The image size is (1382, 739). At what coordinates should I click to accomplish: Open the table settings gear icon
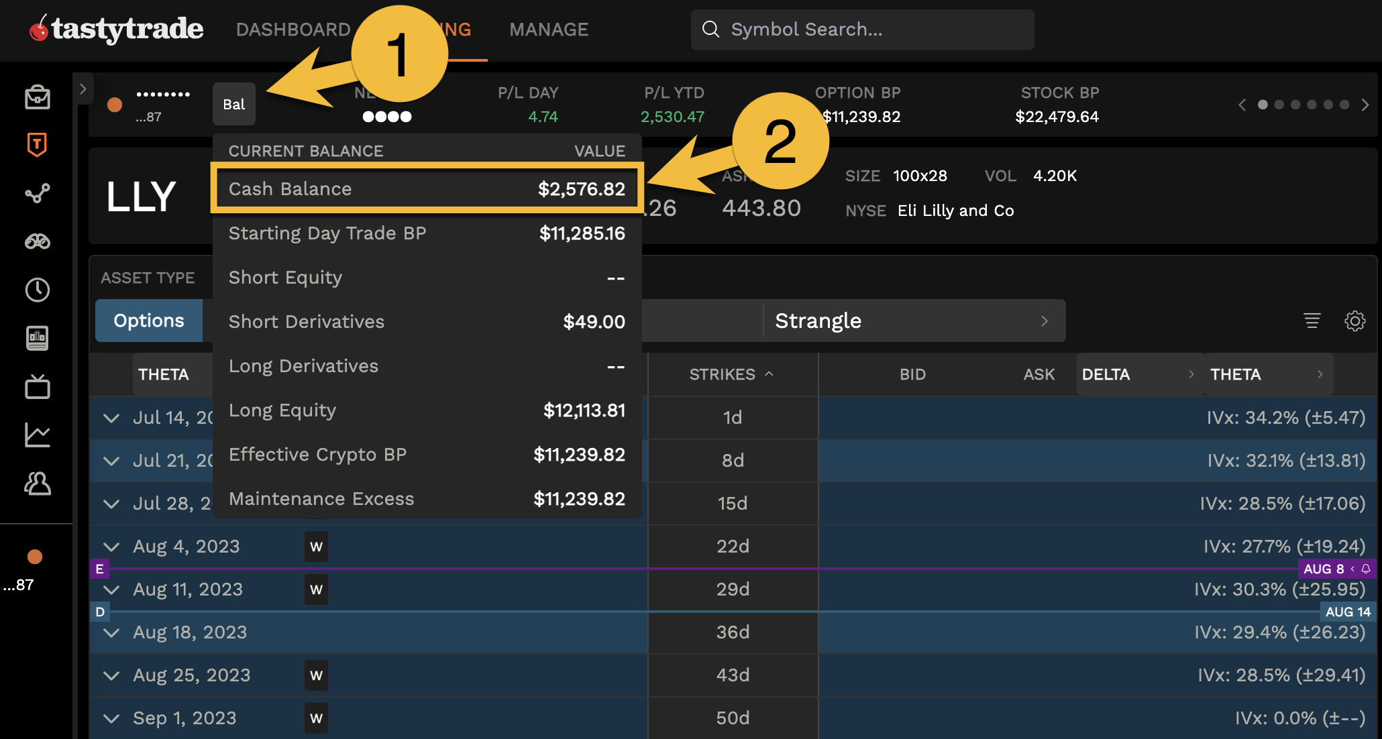click(x=1355, y=321)
